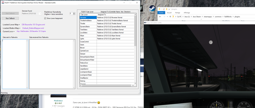Click the TS2017 Raildriver app title icon
Image resolution: width=255 pixels, height=108 pixels.
click(x=2, y=2)
